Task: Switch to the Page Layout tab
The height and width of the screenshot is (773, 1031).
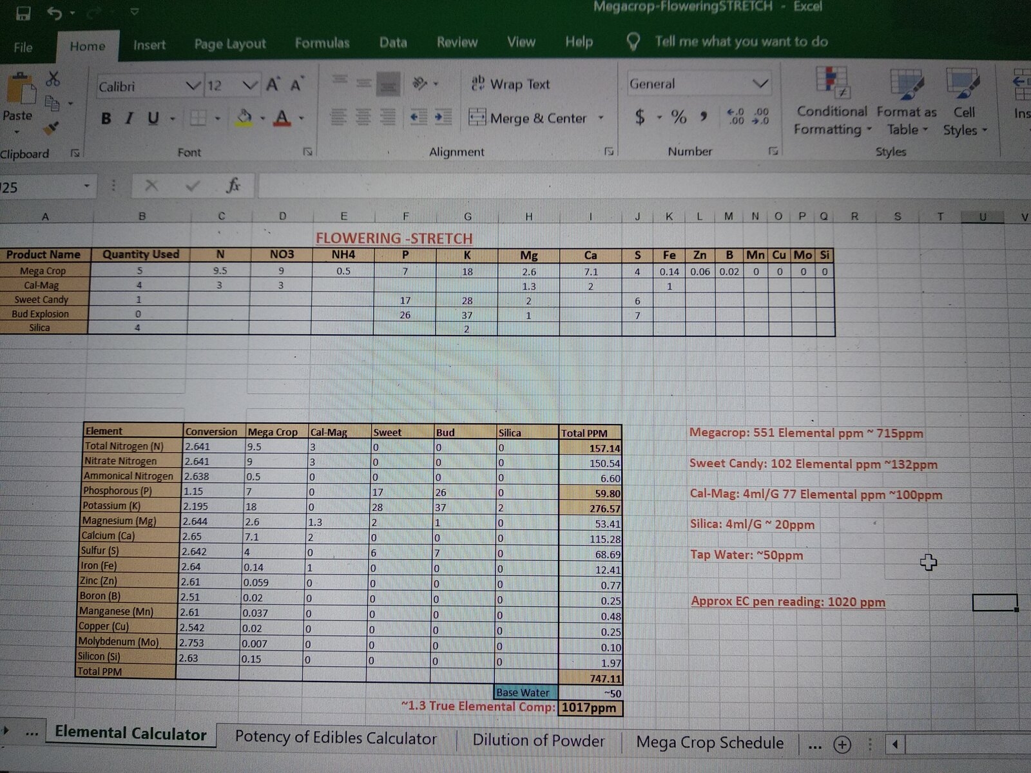Action: [x=230, y=44]
